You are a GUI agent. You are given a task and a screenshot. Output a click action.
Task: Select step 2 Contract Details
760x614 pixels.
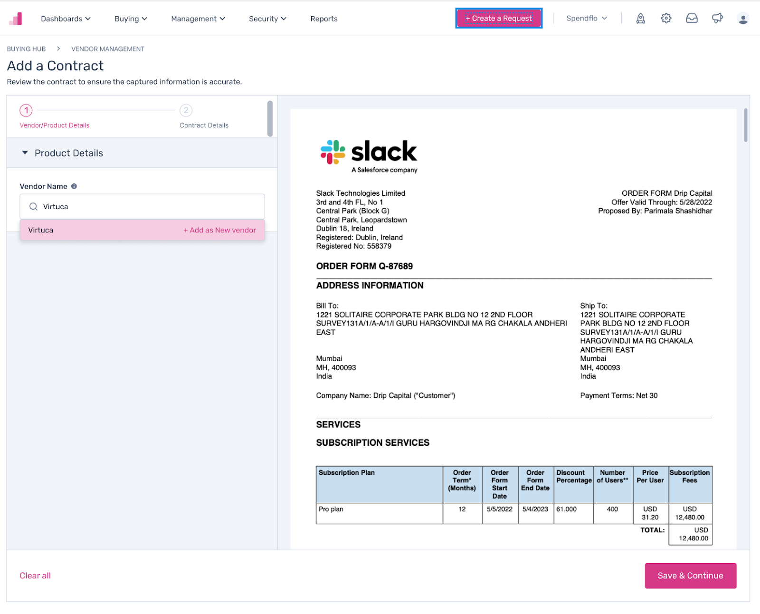[204, 116]
